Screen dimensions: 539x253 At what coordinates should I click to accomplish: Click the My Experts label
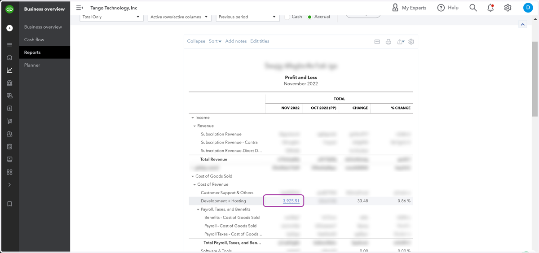pyautogui.click(x=414, y=8)
